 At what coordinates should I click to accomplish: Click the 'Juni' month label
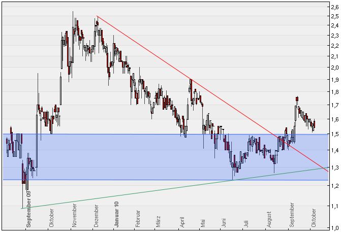(224, 223)
